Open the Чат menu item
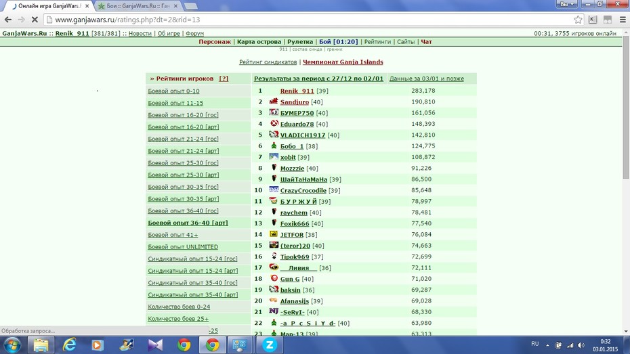Viewport: 630px width, 354px height. (x=426, y=42)
